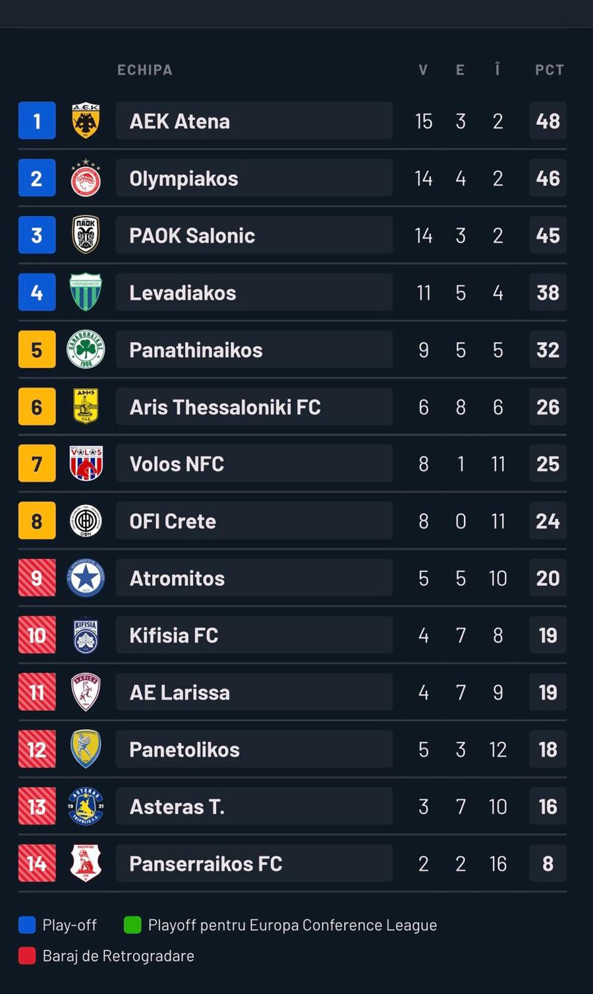Click position badge 1 next to AEK Atena
The image size is (593, 994).
coord(37,121)
